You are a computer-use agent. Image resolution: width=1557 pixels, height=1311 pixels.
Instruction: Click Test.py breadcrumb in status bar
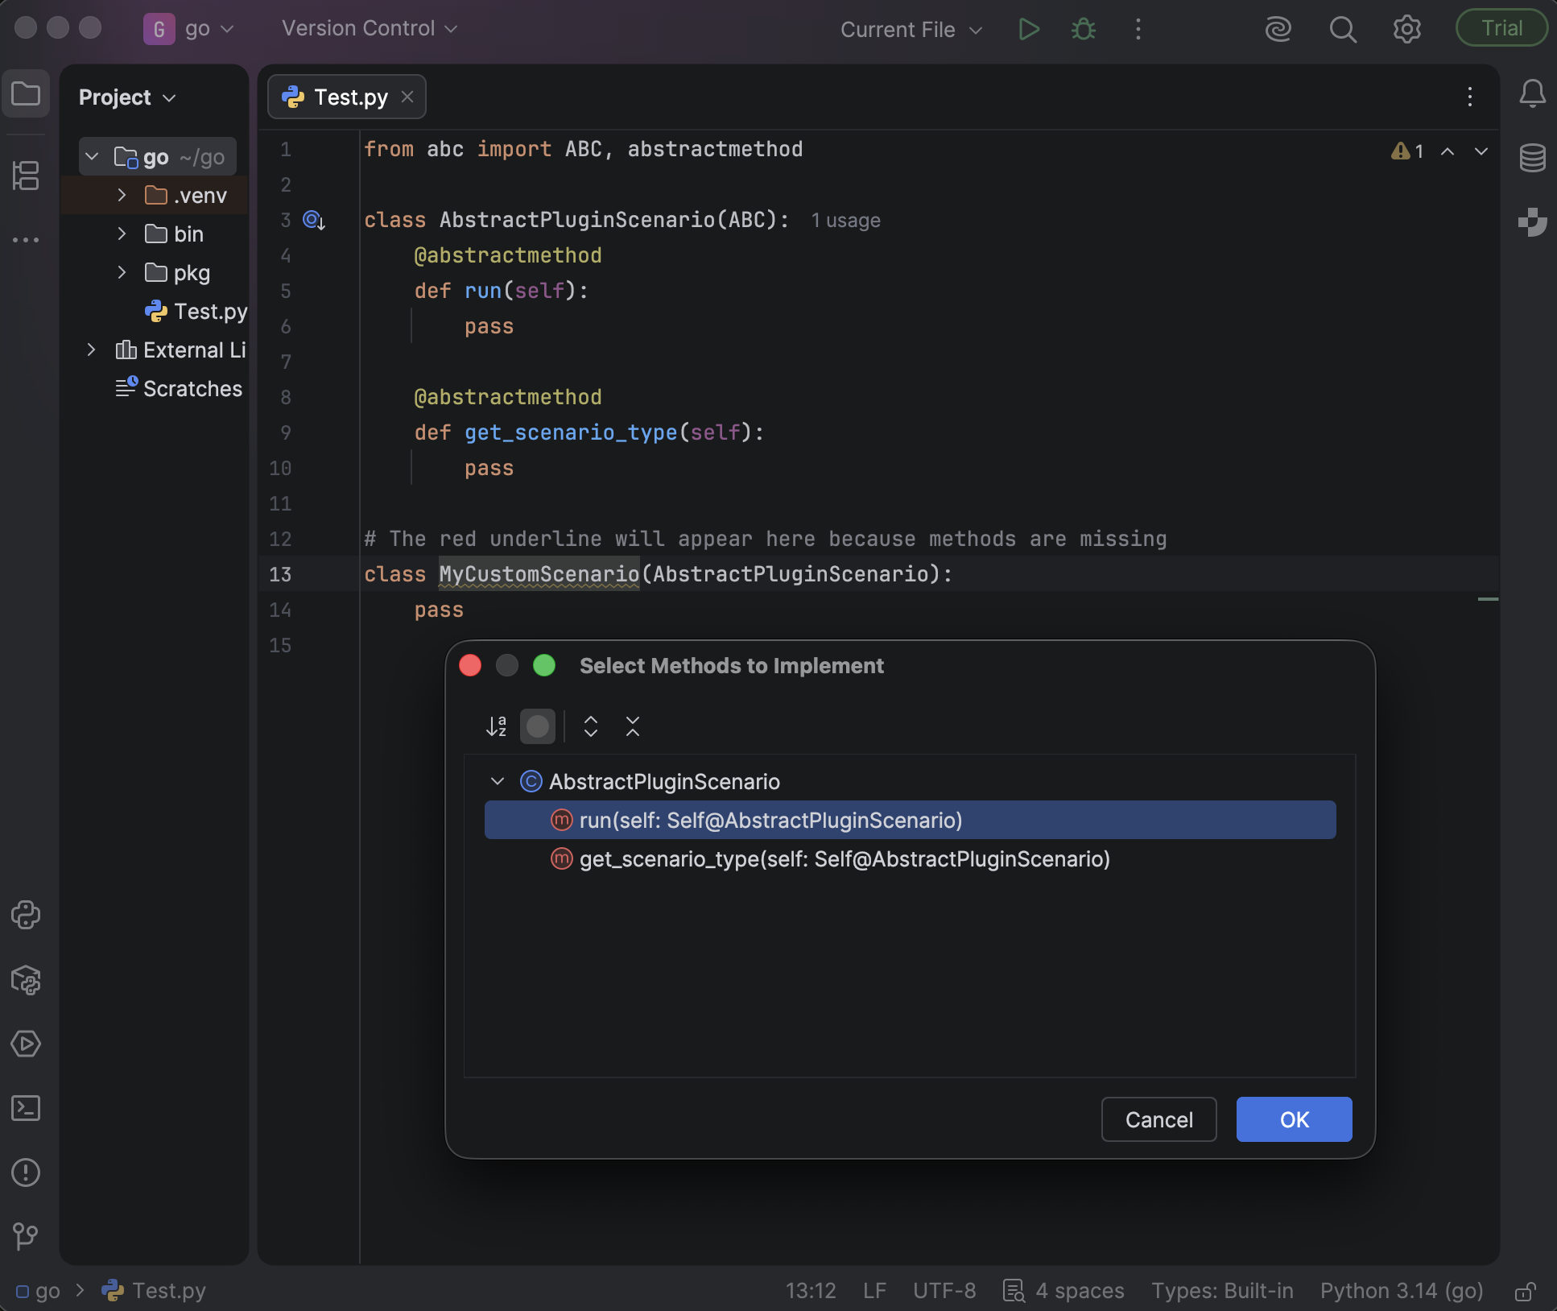pos(154,1291)
